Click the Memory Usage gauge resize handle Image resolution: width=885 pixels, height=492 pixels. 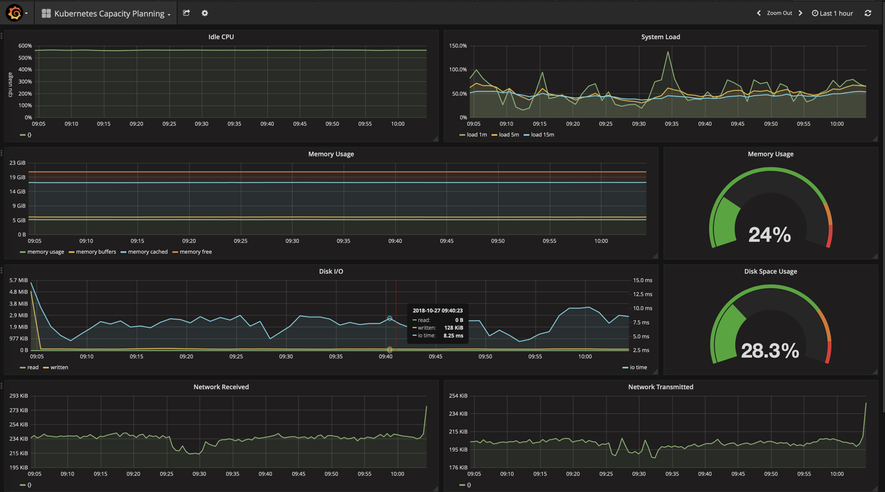point(875,257)
